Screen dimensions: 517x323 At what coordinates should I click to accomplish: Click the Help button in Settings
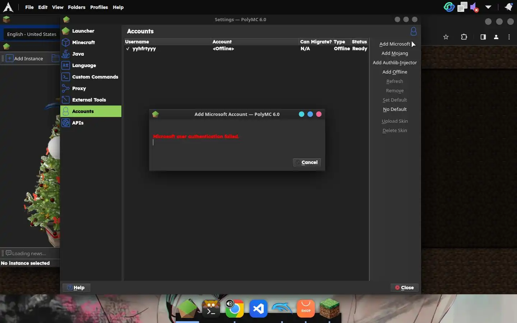(x=76, y=287)
